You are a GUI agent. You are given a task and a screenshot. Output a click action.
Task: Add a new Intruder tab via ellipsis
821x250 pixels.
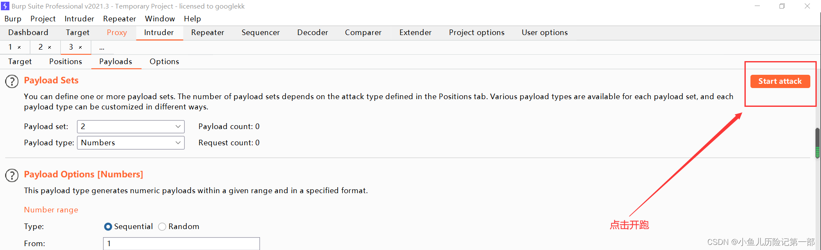(102, 47)
